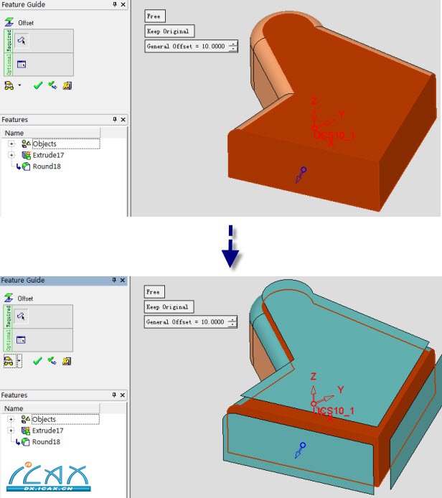Image resolution: width=442 pixels, height=498 pixels.
Task: Close the bottom Feature Guide panel
Action: click(122, 280)
